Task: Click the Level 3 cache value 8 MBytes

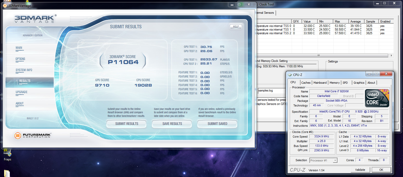Action: click(362, 150)
